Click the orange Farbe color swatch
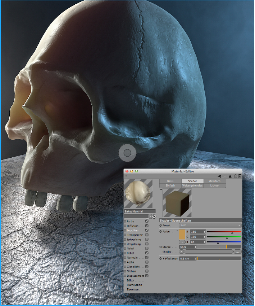This screenshot has height=306, width=255. [182, 234]
